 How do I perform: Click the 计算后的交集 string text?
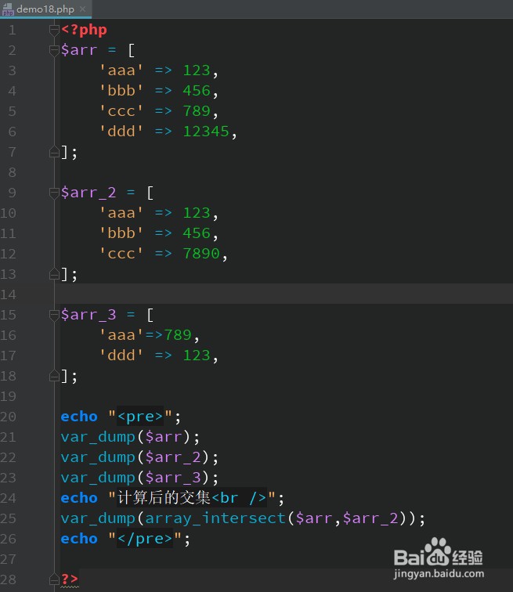click(x=164, y=498)
